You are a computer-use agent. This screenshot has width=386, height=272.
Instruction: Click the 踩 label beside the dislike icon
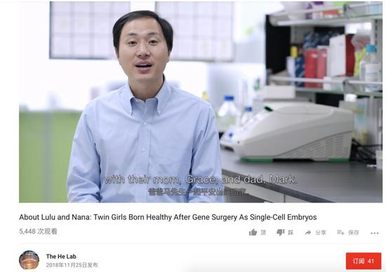tap(291, 233)
